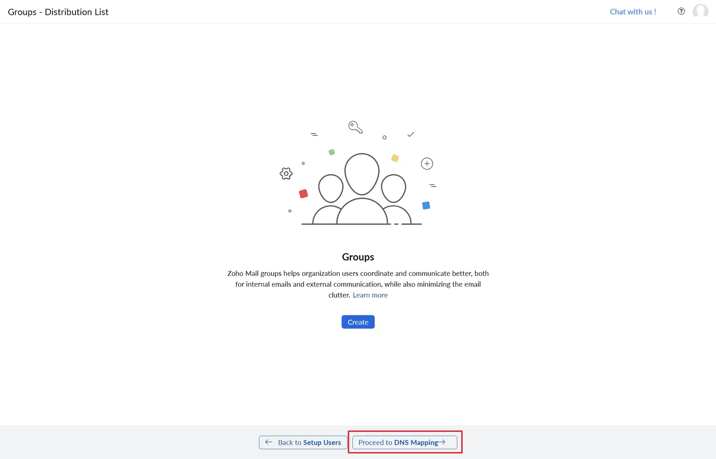Click the blue square shape in illustration
Screen dimensions: 716x459
tap(425, 205)
